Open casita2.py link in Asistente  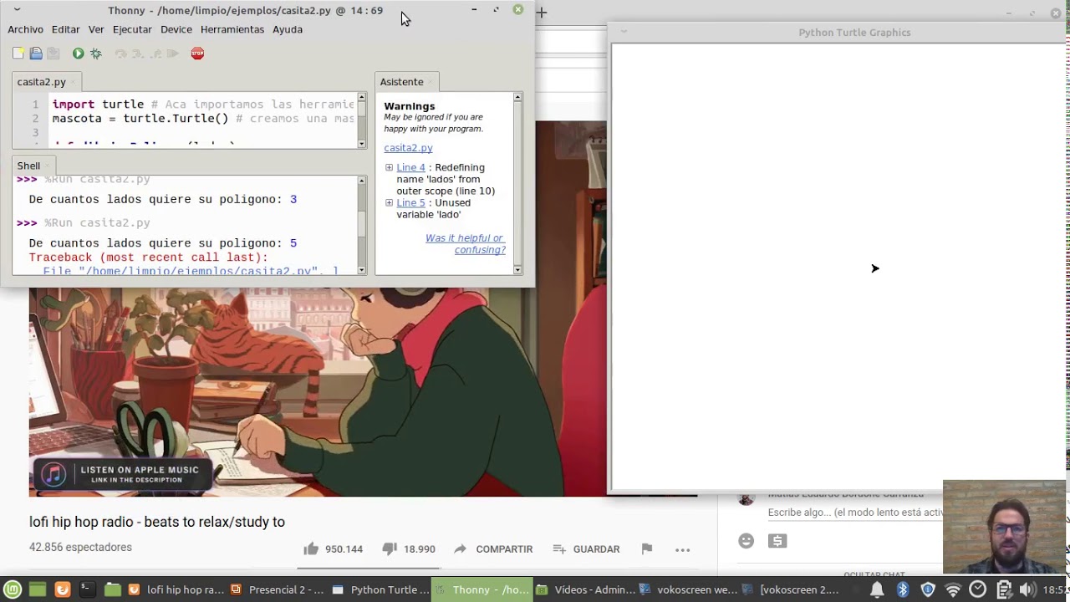[x=408, y=148]
